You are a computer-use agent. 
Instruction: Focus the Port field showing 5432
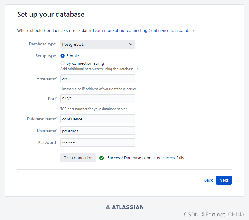(97, 99)
